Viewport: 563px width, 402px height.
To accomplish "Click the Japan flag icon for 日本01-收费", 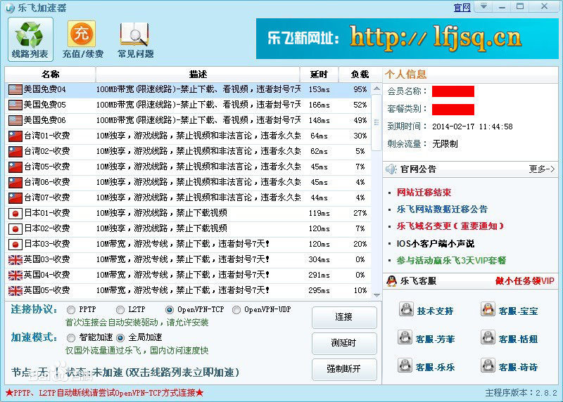I will tap(15, 214).
